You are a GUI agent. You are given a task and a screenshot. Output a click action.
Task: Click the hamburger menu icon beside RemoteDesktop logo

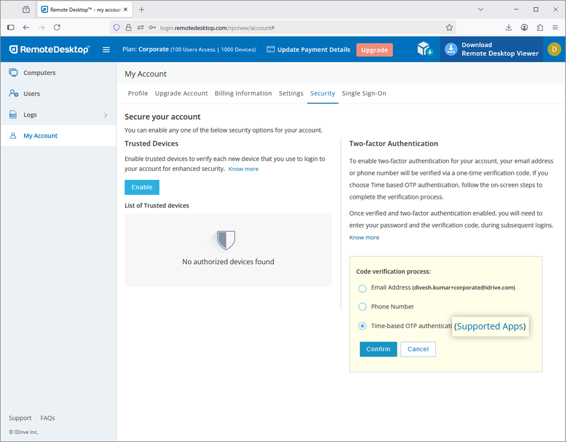click(106, 50)
